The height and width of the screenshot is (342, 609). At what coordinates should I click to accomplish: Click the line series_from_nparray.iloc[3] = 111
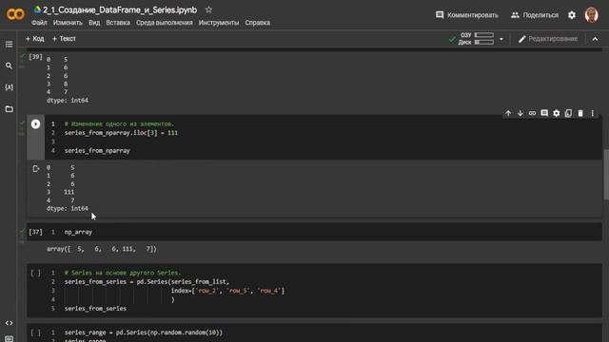pos(121,133)
